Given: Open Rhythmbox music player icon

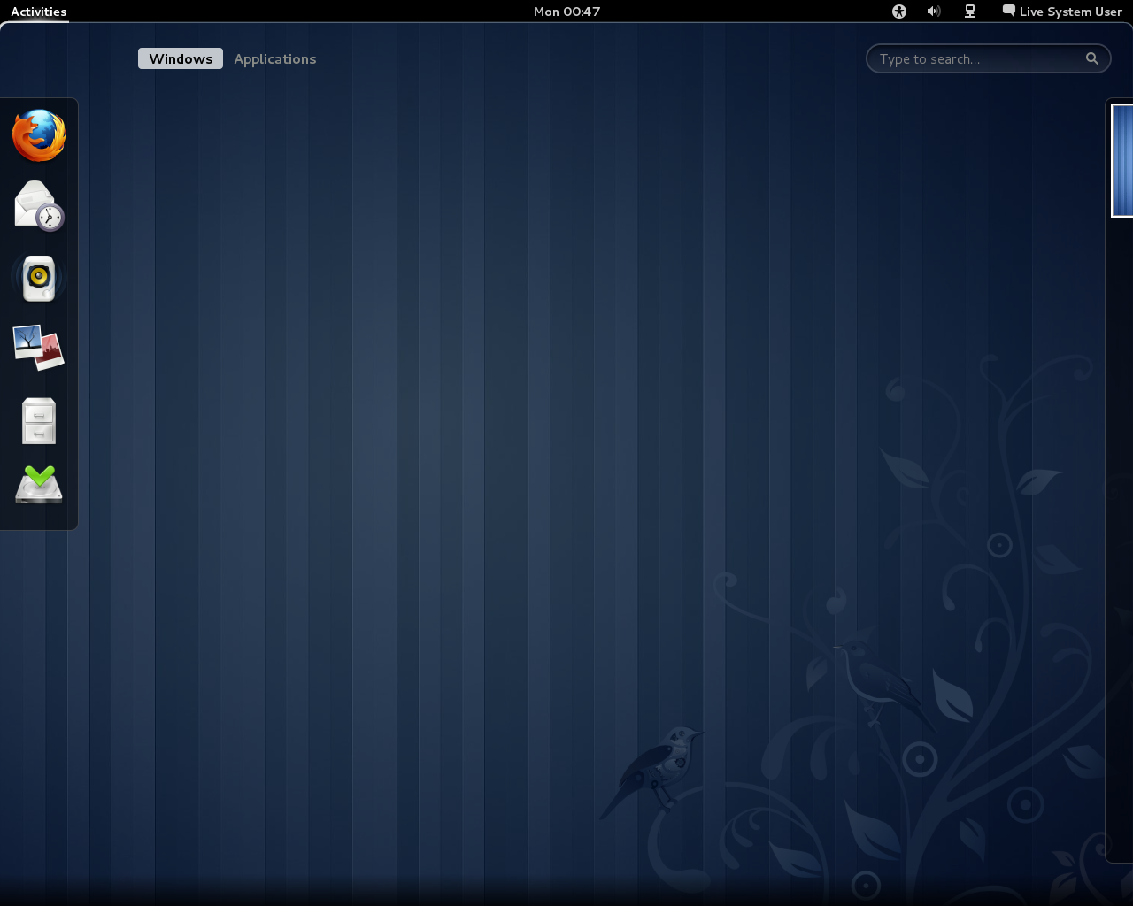Looking at the screenshot, I should [39, 278].
